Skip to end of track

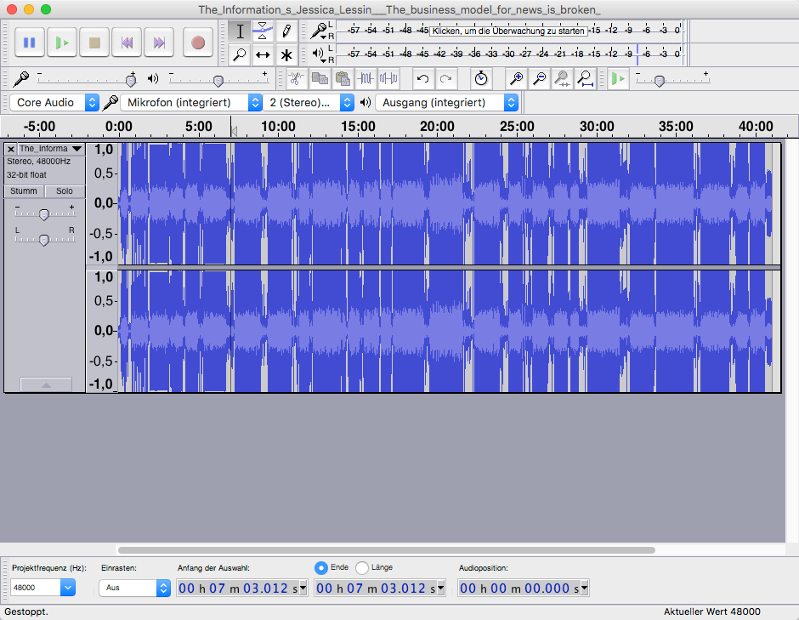[159, 43]
